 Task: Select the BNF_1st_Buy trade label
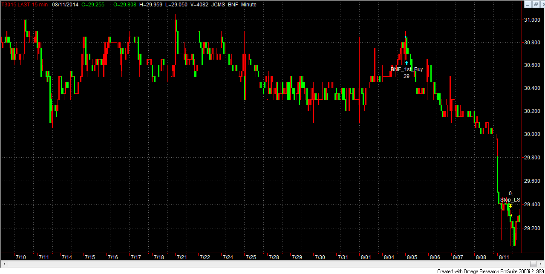point(407,69)
